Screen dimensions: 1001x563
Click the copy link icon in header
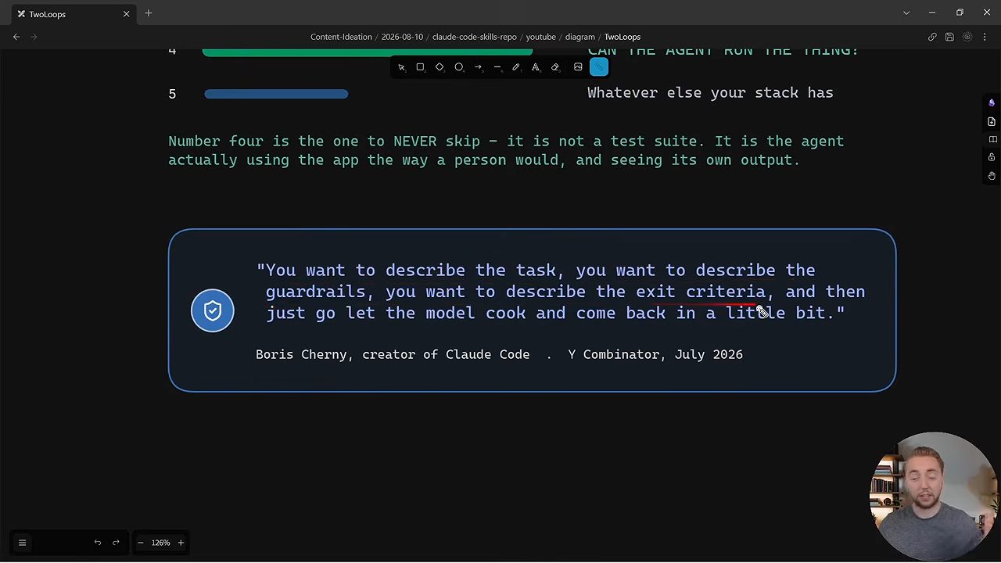[932, 37]
